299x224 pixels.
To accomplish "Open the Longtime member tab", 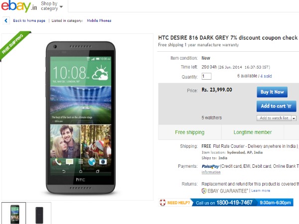I will [253, 132].
